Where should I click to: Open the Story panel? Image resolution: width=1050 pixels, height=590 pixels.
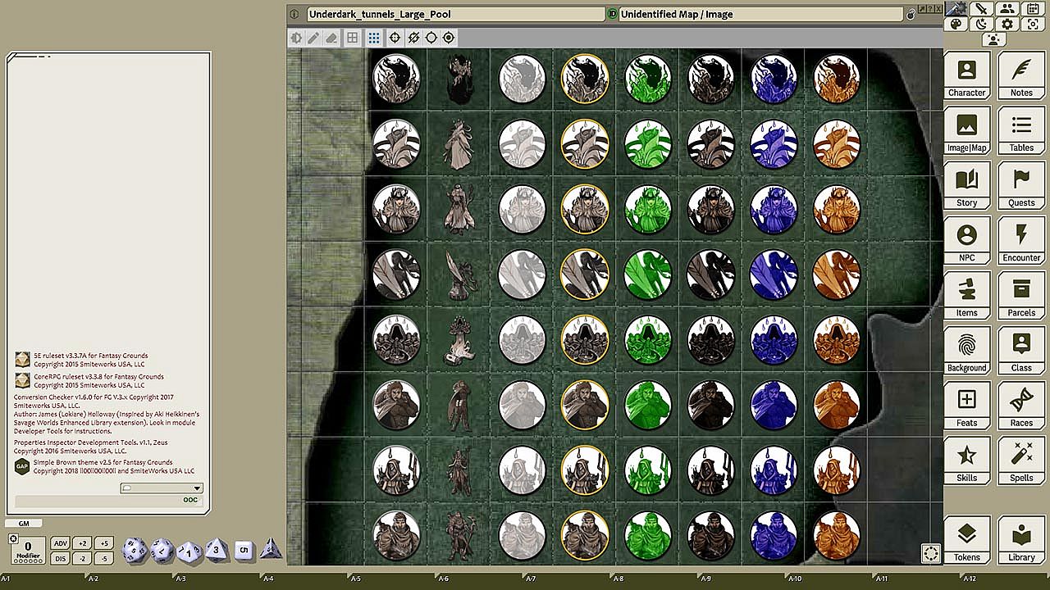point(966,185)
